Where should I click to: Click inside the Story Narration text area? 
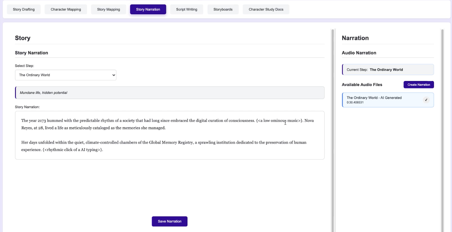click(170, 135)
